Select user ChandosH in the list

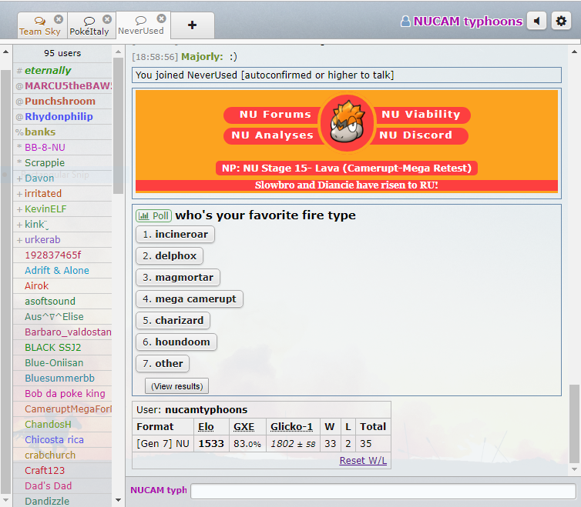pos(62,425)
